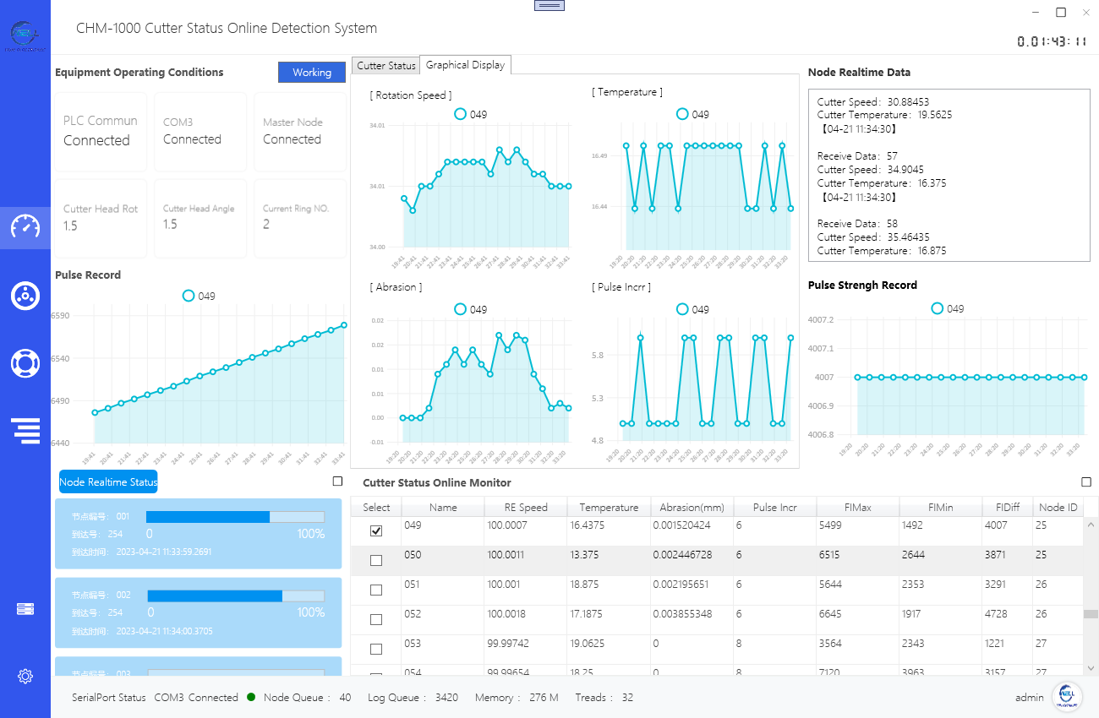Viewport: 1099px width, 718px height.
Task: Click the Select column header
Action: (376, 508)
